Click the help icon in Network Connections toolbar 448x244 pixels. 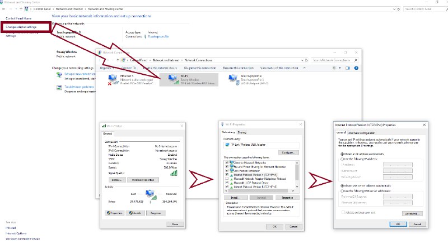(x=357, y=68)
